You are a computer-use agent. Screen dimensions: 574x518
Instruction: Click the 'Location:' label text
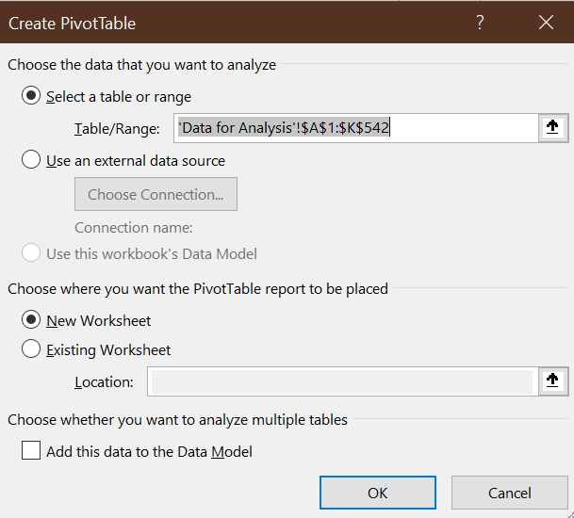pos(104,382)
